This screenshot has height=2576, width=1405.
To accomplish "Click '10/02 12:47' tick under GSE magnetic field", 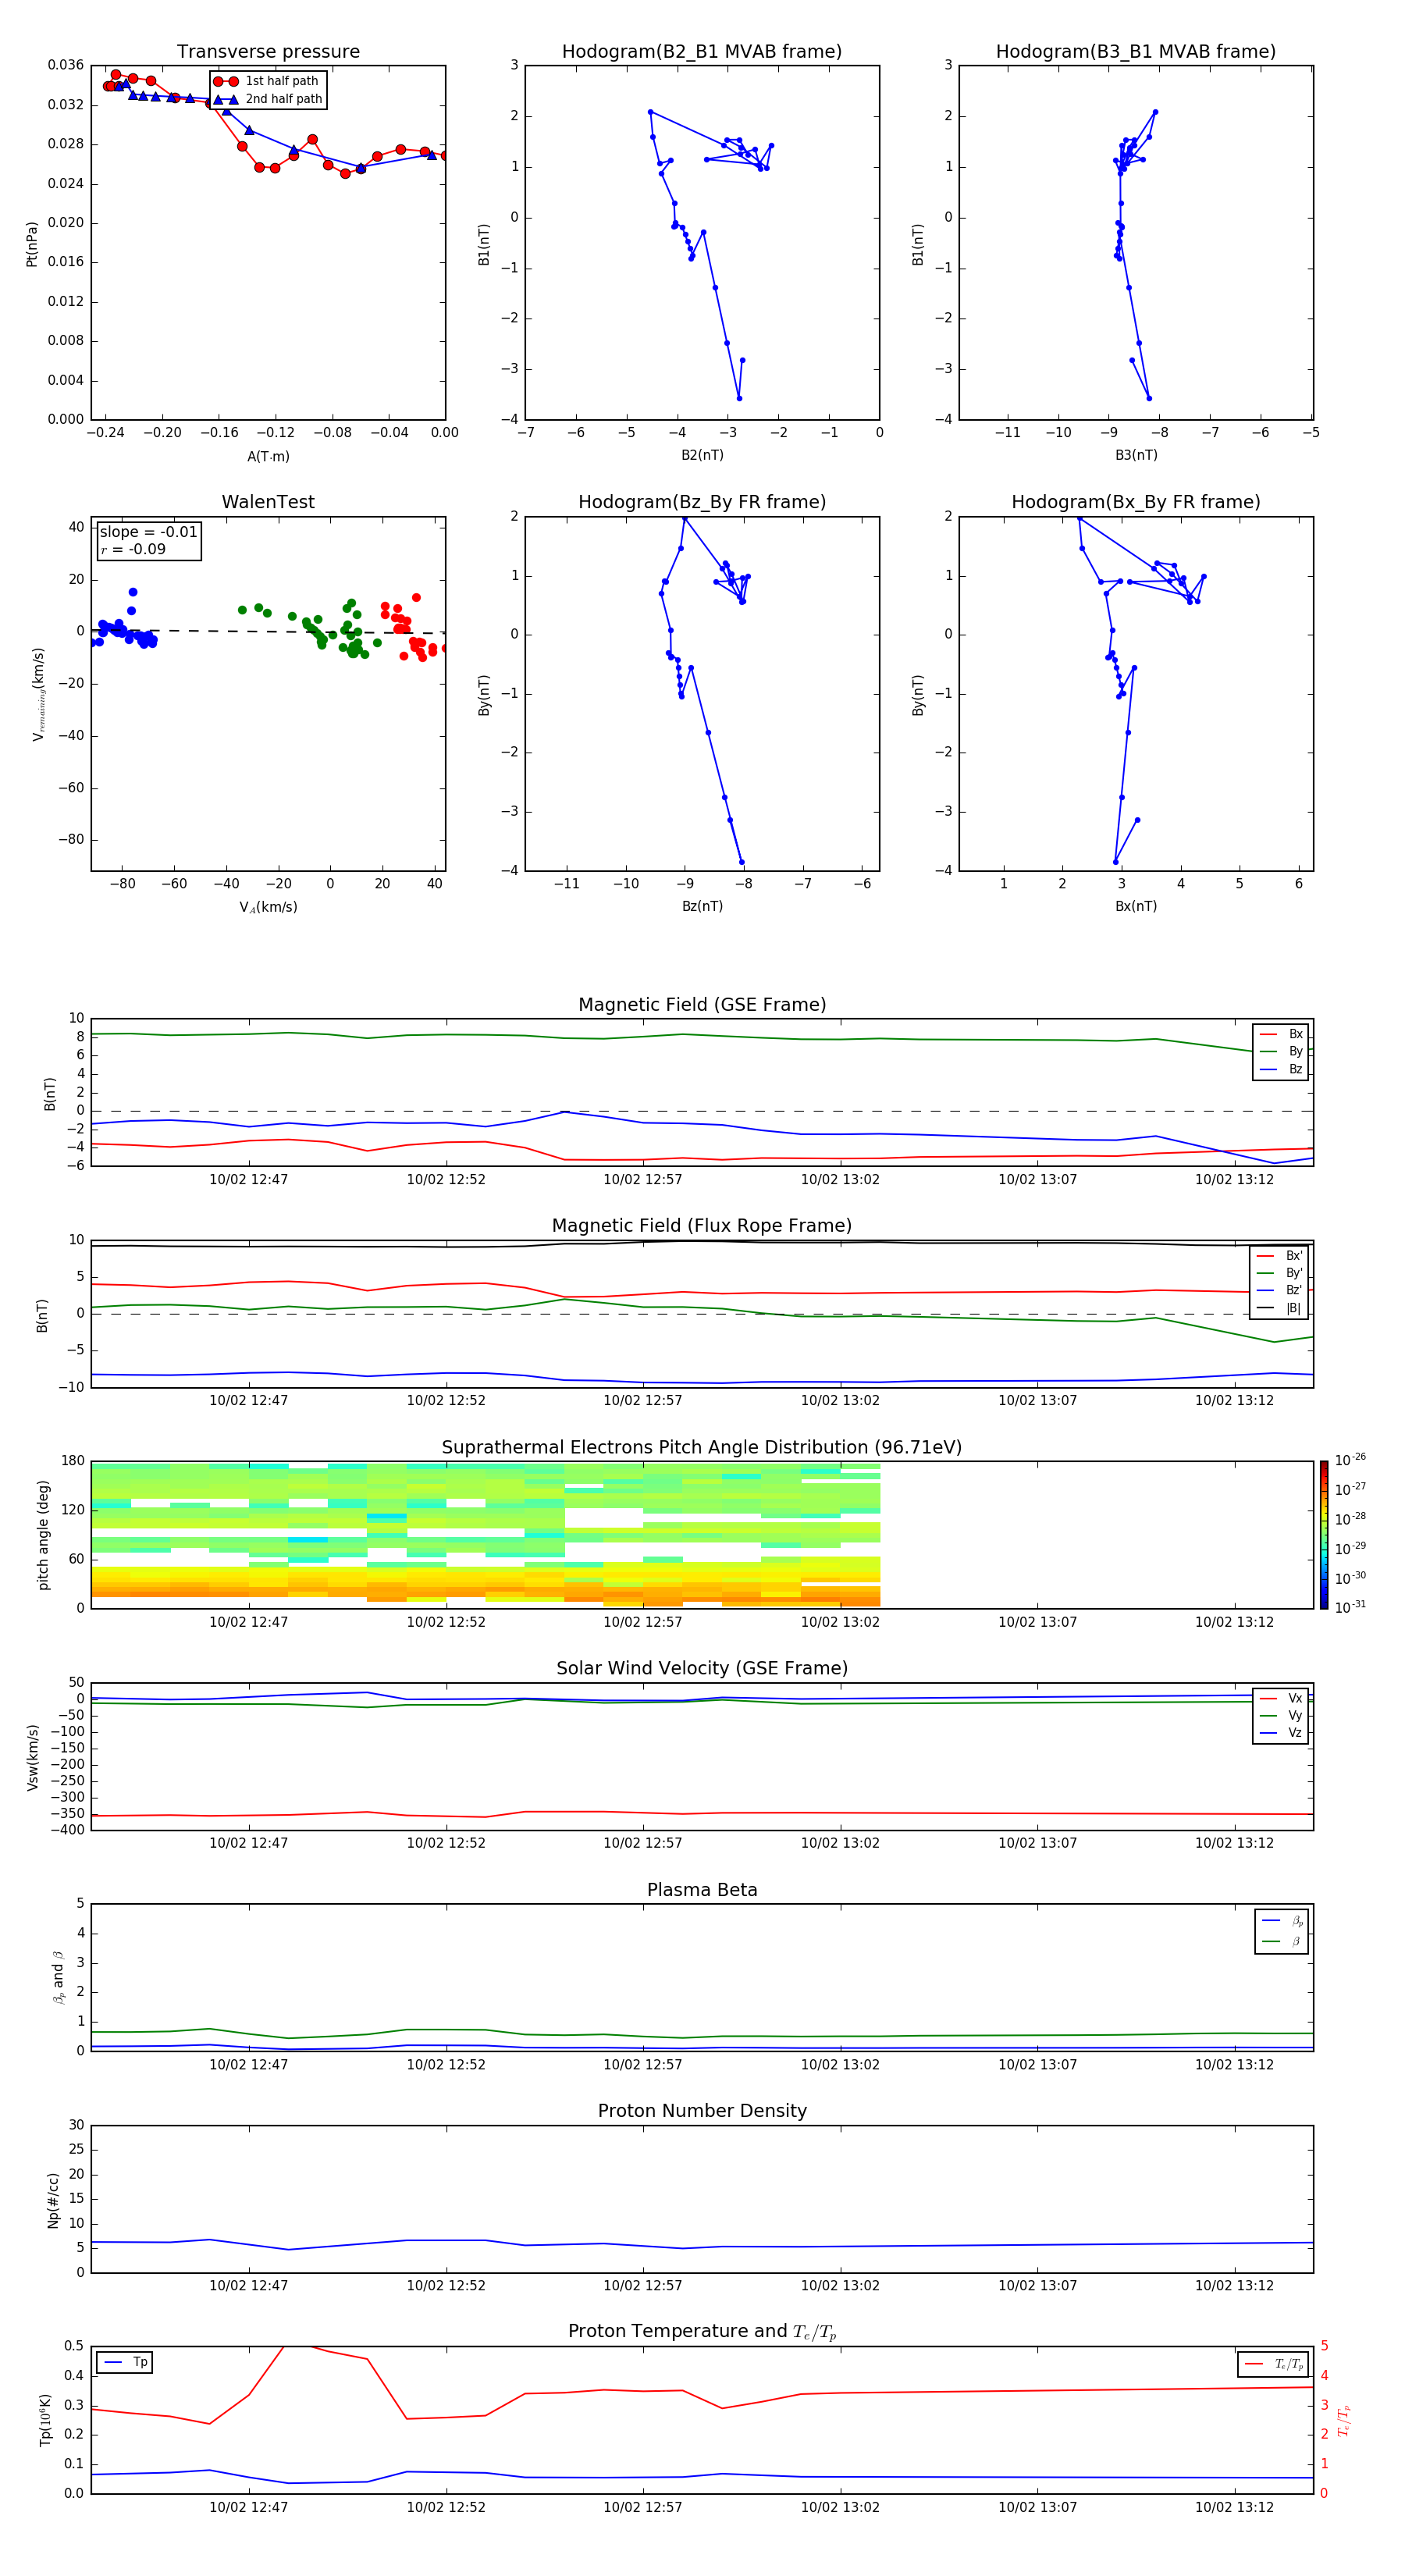I will [x=248, y=1180].
